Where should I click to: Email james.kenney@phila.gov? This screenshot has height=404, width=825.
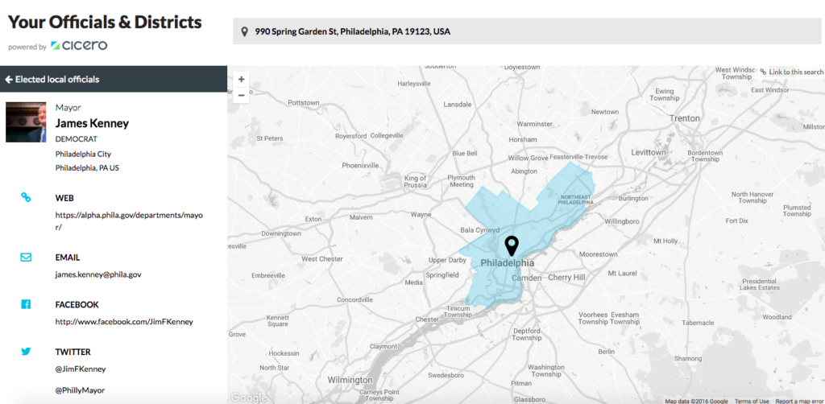pyautogui.click(x=98, y=274)
